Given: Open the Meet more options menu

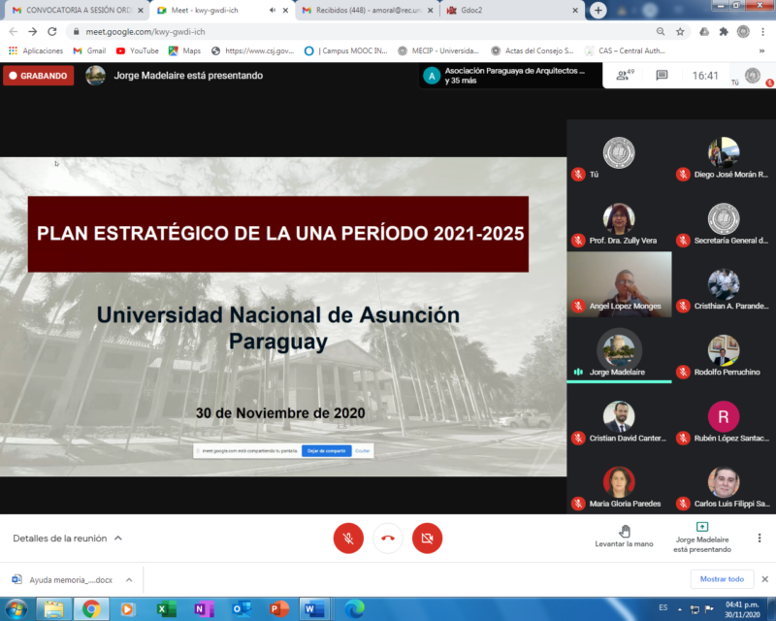Looking at the screenshot, I should tap(760, 538).
